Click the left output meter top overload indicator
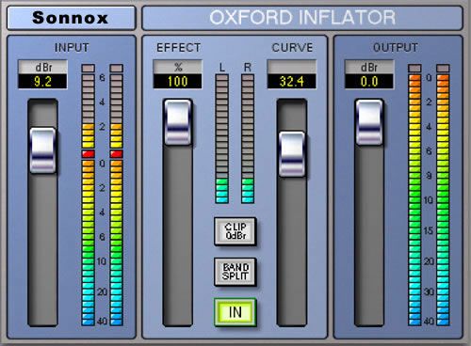Viewport: 471px width, 346px height. click(x=414, y=68)
